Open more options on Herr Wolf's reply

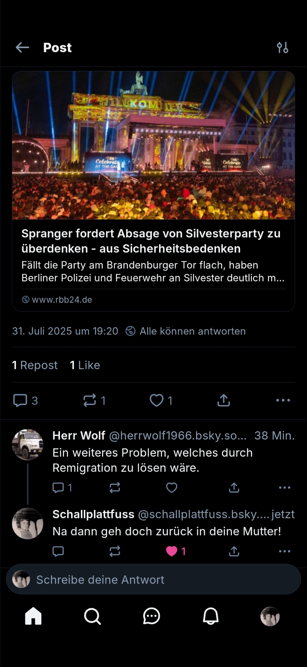(x=285, y=487)
